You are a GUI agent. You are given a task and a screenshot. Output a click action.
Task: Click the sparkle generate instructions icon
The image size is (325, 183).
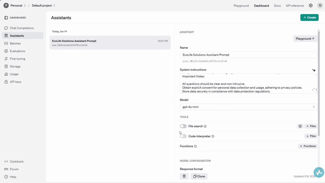tap(314, 70)
